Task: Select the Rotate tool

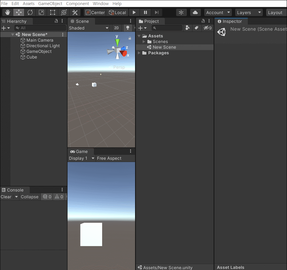Action: click(30, 12)
